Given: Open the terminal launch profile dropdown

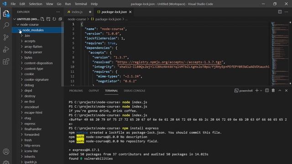Looking at the screenshot, I should click(261, 91).
